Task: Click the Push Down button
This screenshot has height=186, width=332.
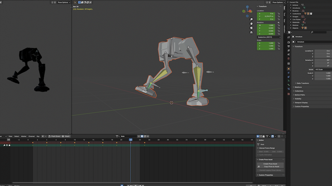Action: (54, 136)
